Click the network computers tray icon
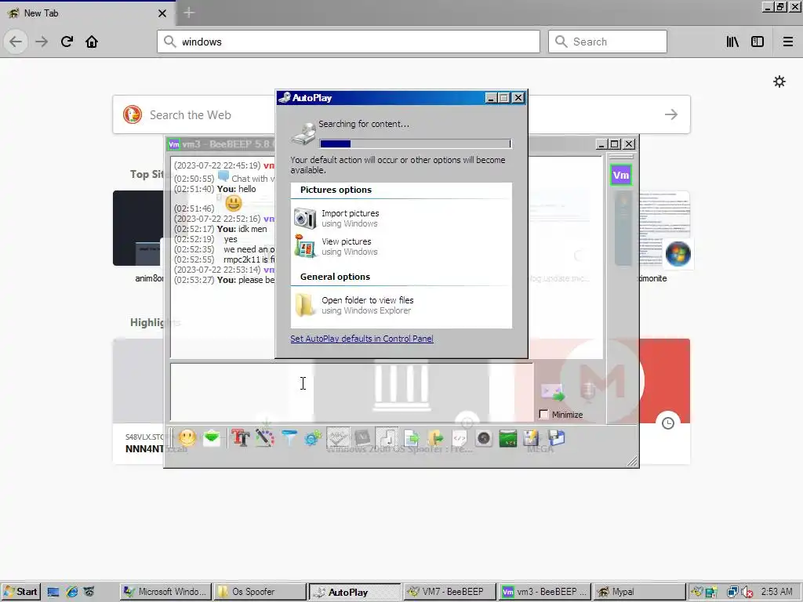 coord(732,593)
